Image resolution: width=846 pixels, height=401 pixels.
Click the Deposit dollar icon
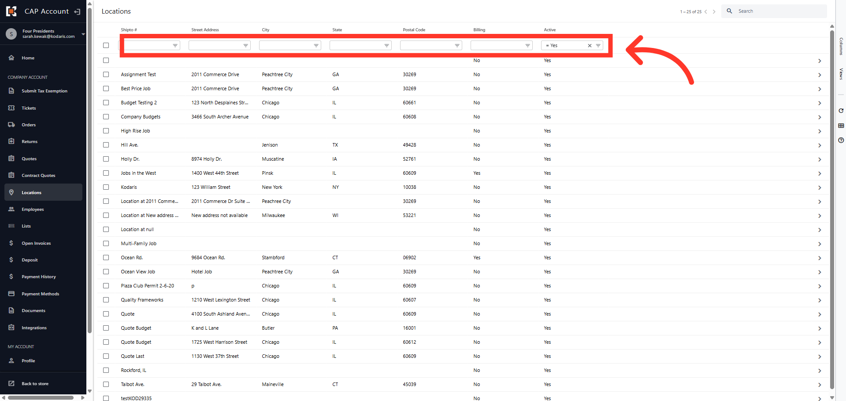coord(11,260)
